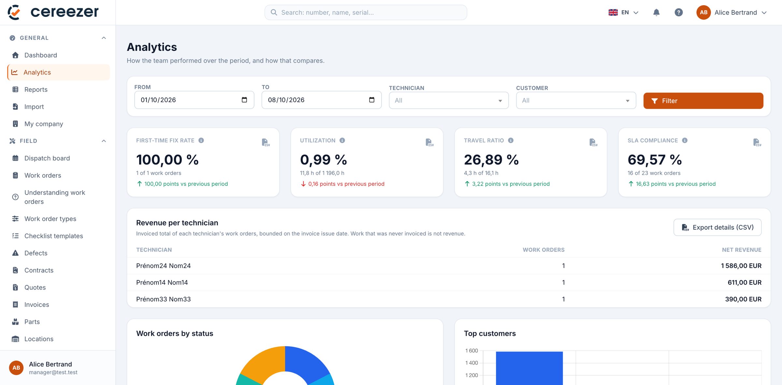Open Checklist templates
782x385 pixels.
click(58, 236)
